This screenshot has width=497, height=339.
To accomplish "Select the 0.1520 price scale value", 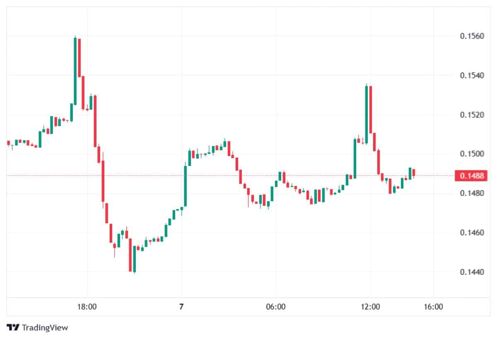I will pyautogui.click(x=472, y=115).
